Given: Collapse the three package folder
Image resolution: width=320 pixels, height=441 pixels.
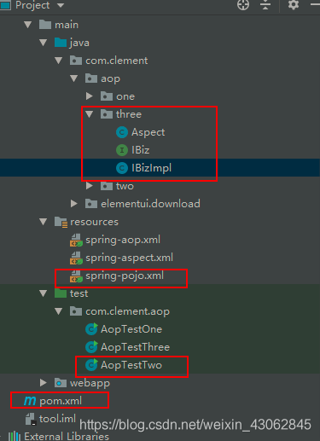Looking at the screenshot, I should click(90, 114).
